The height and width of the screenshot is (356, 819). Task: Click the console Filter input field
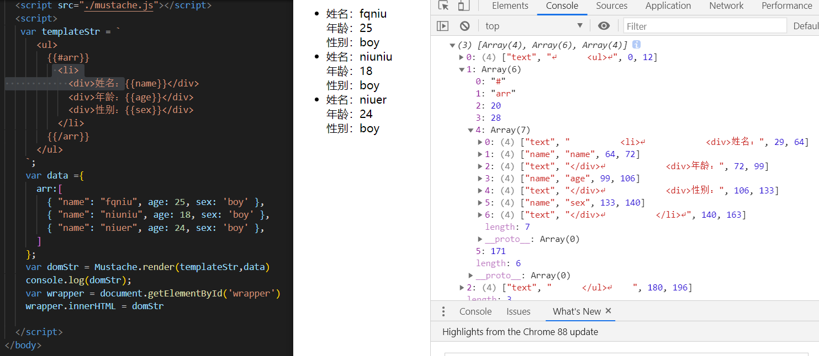coord(705,26)
